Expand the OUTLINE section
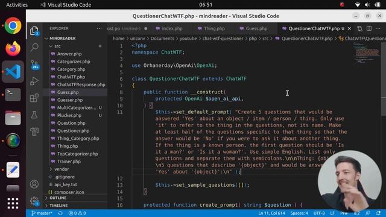 (58, 198)
